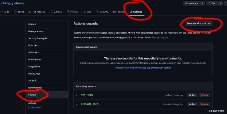Open the bhabgs owner link
This screenshot has height=114, width=227.
(6, 3)
